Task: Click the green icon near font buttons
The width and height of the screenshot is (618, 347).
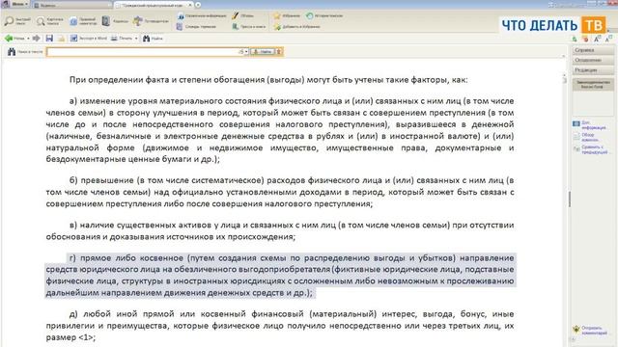Action: pos(575,39)
